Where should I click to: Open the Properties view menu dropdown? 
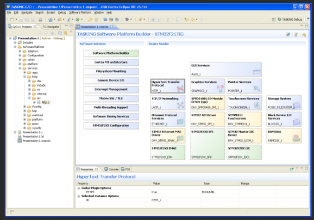pyautogui.click(x=297, y=168)
